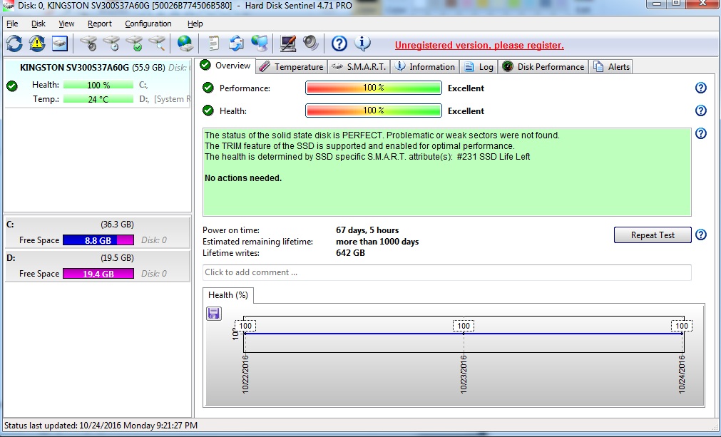Click the speaker sound icon in toolbar
Screen dimensions: 721x437
310,43
